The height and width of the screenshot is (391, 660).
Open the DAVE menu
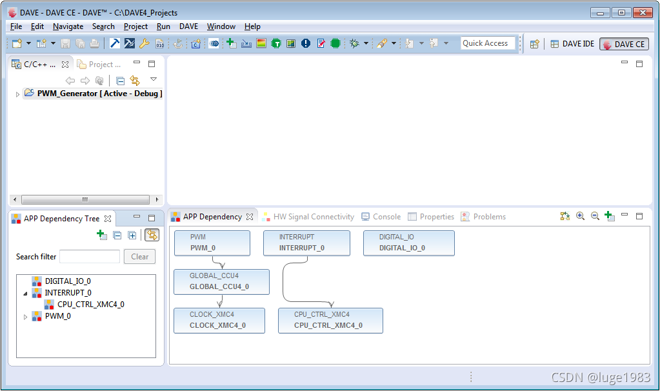[x=188, y=26]
